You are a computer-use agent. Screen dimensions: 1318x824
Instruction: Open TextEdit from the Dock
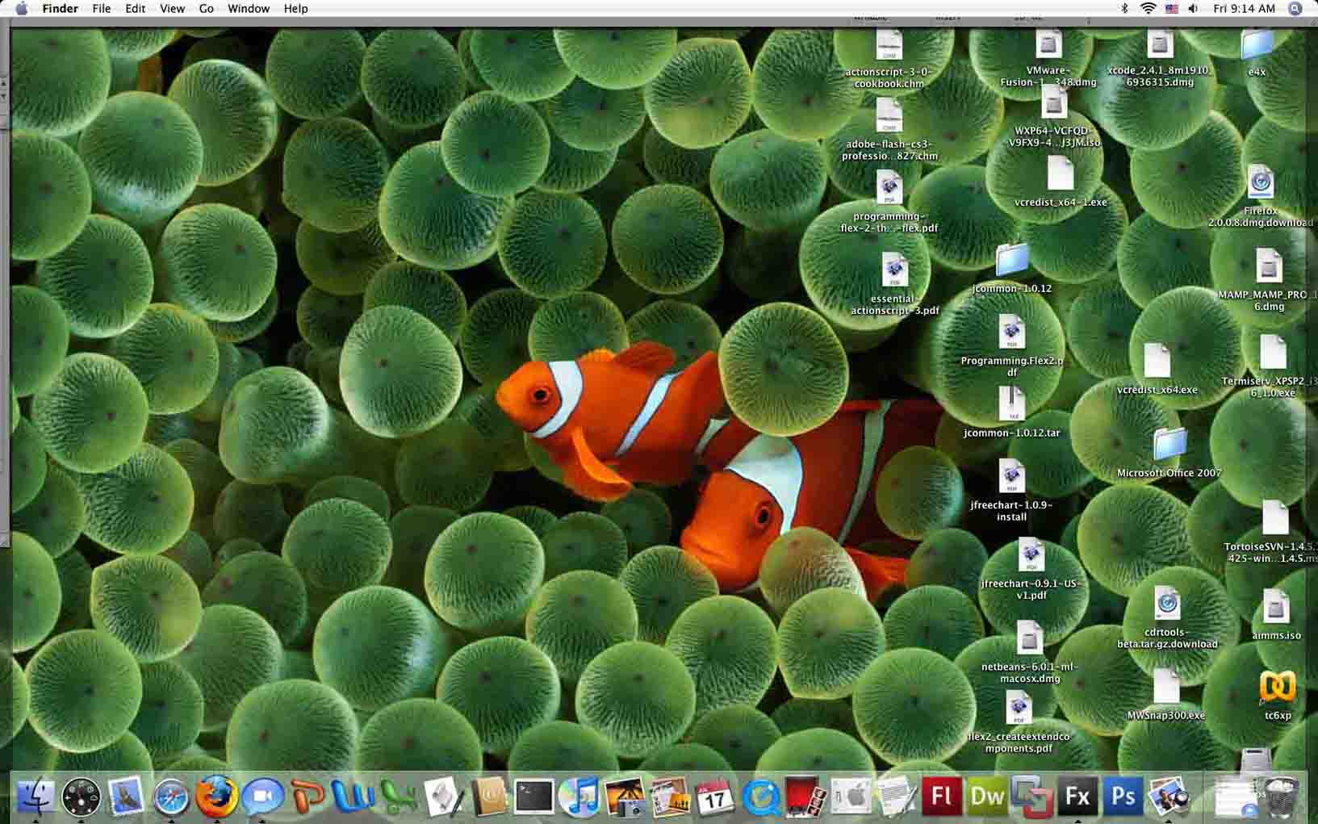coord(896,797)
